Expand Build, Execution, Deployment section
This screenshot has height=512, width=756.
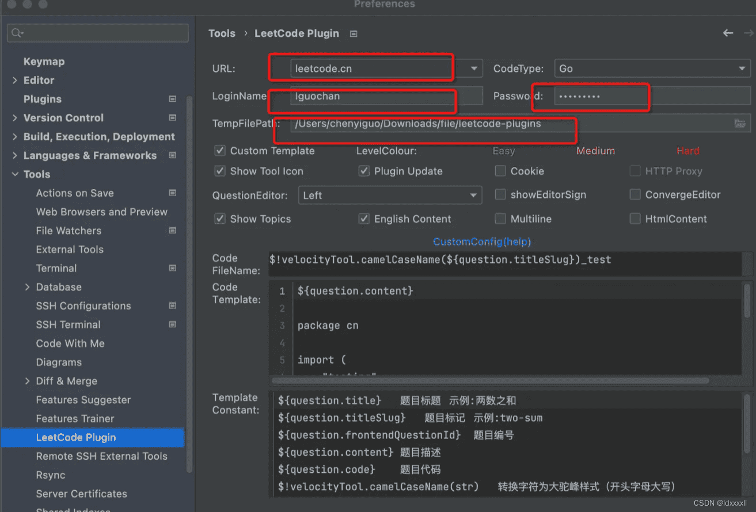(x=15, y=137)
